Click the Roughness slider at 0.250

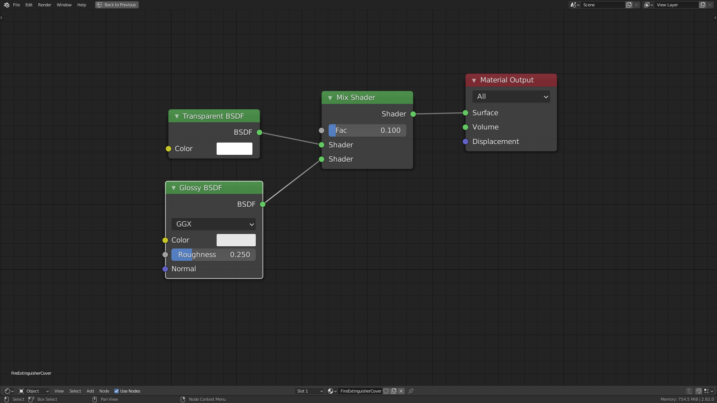click(214, 255)
